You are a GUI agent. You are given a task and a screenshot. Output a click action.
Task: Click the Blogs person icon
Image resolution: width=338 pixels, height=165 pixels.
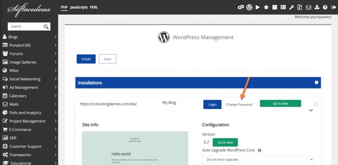[x=4, y=37]
